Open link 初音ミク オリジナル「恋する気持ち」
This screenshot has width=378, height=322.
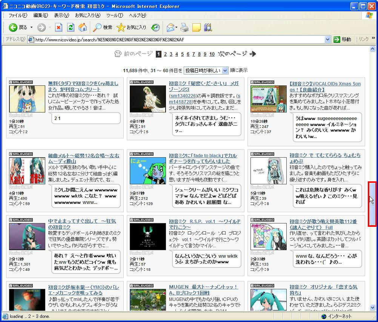click(x=324, y=290)
